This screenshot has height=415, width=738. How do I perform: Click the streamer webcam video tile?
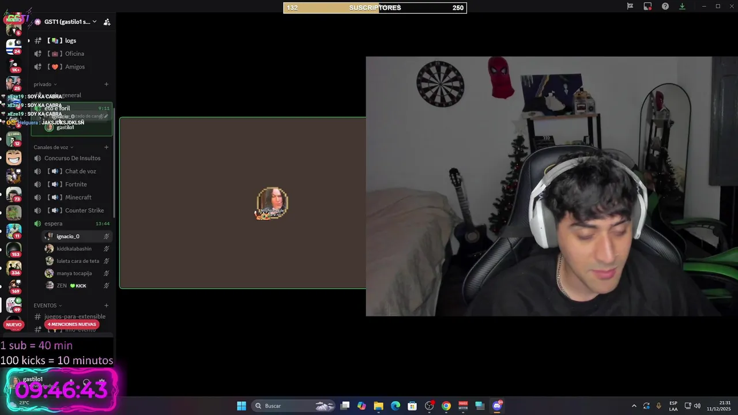[552, 186]
